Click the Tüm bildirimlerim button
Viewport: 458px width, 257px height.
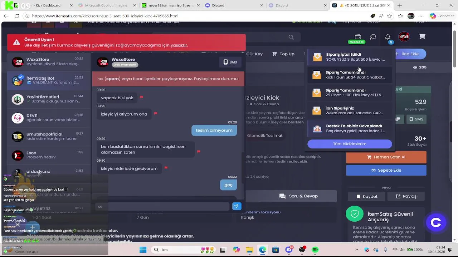pyautogui.click(x=350, y=144)
